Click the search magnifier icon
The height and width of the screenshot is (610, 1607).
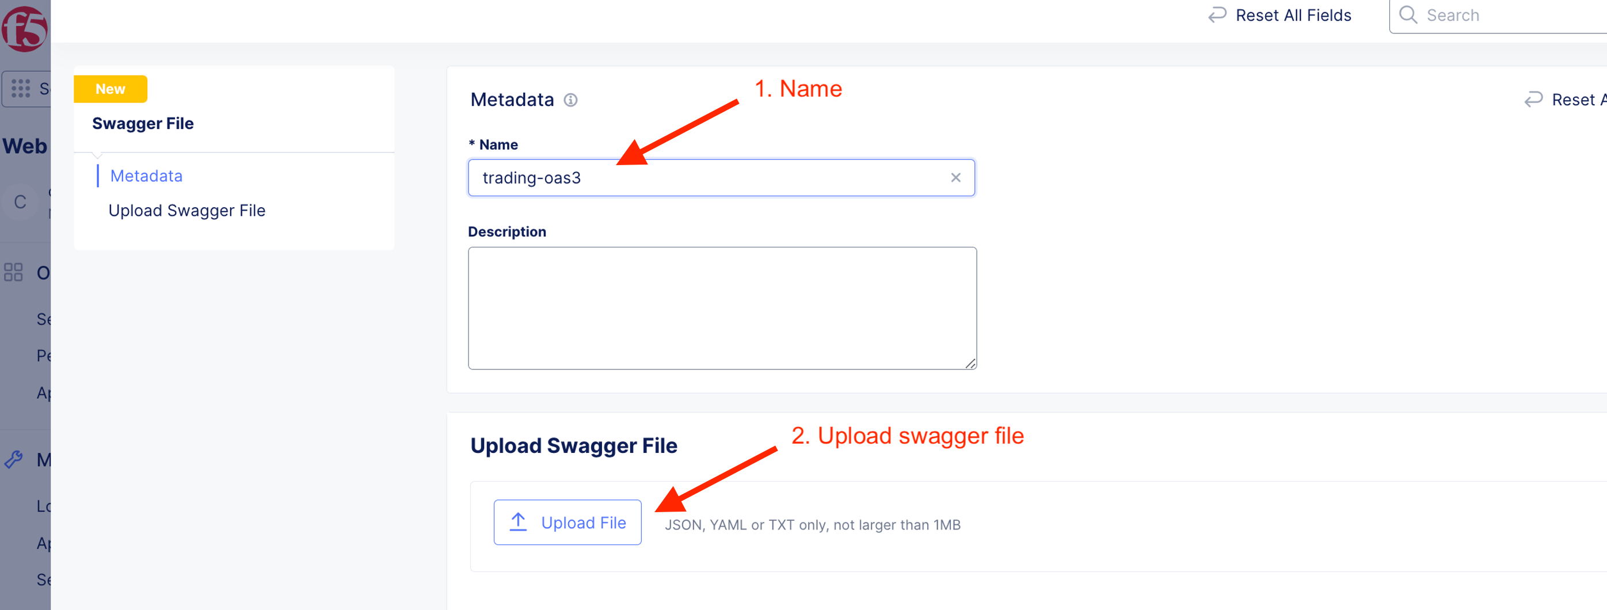tap(1407, 15)
